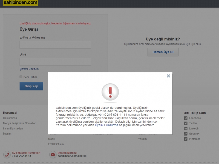Image resolution: width=219 pixels, height=164 pixels.
Task: Open Medya İletişimi ve Görseller link
Action: click(x=19, y=123)
